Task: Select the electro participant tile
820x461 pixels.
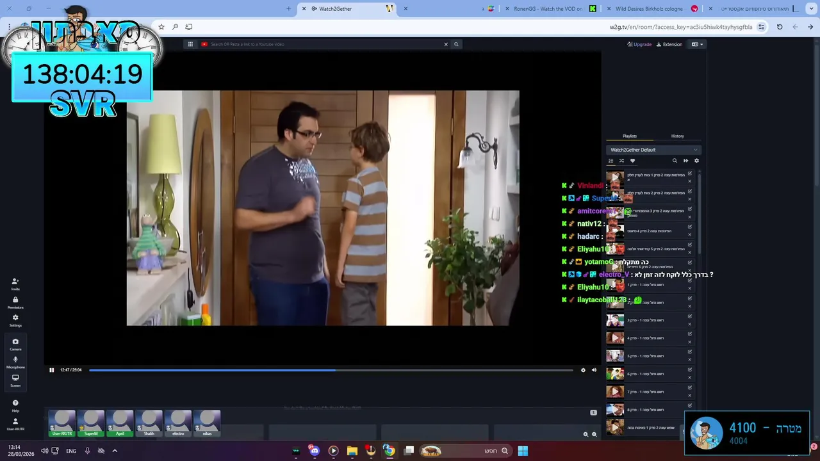Action: click(178, 424)
